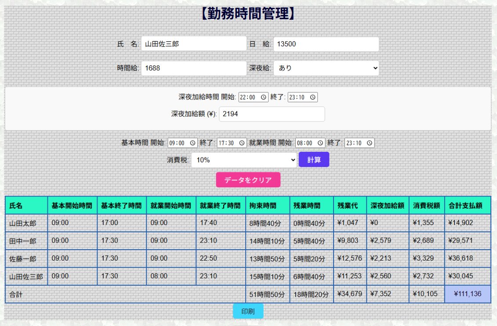Click the データをクリア button

248,180
